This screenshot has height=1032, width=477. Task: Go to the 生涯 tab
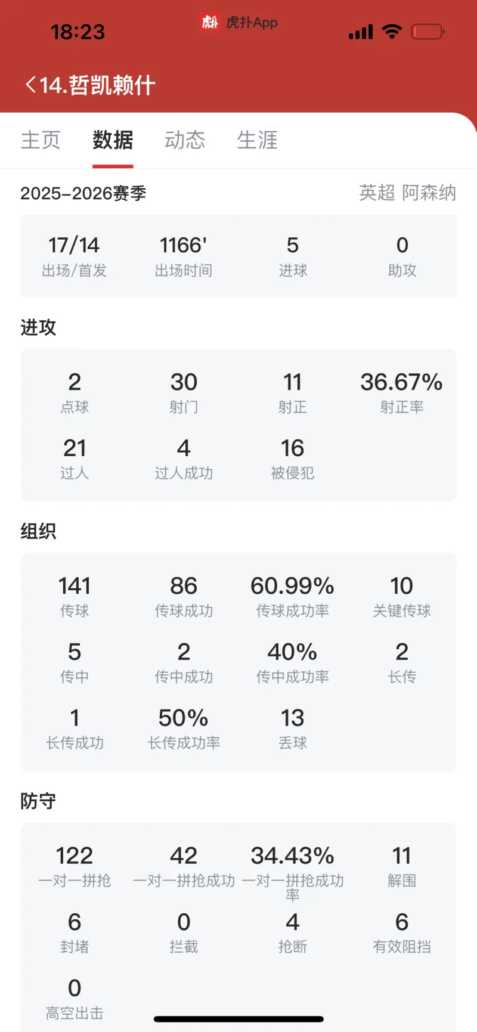click(x=257, y=140)
